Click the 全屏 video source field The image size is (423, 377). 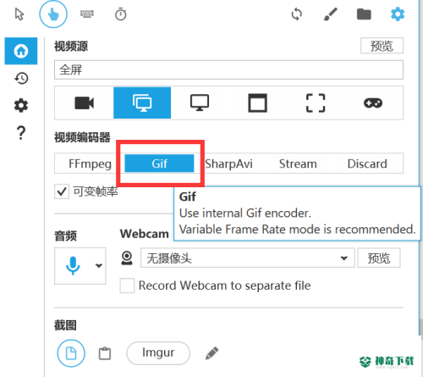pos(228,69)
